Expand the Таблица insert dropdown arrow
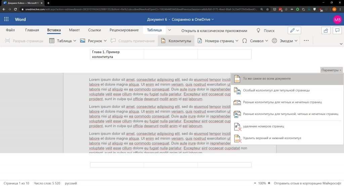Image resolution: width=344 pixels, height=186 pixels. point(75,41)
